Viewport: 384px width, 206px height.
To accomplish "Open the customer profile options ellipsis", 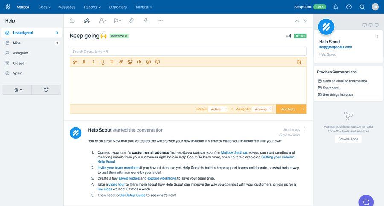I will click(378, 37).
